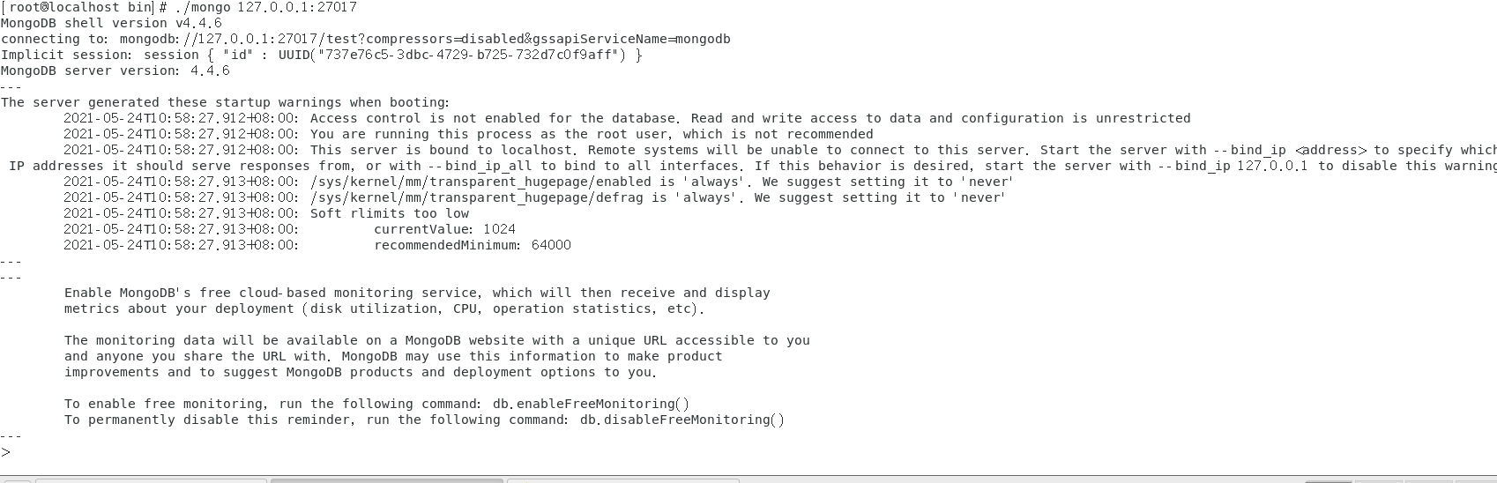Click the MongoDB server version 4.4.6 line
This screenshot has width=1497, height=483.
click(115, 71)
